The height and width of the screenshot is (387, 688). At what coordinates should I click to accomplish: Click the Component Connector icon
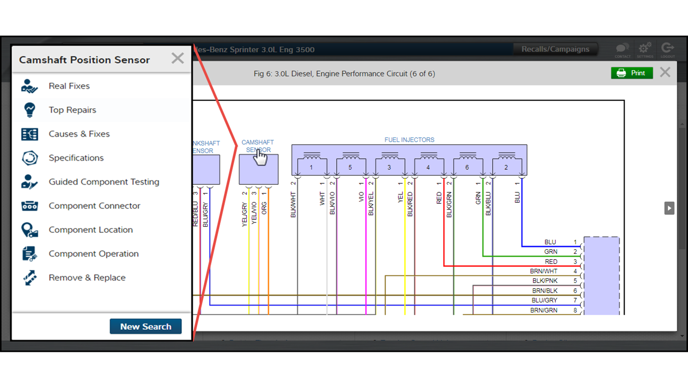point(29,206)
